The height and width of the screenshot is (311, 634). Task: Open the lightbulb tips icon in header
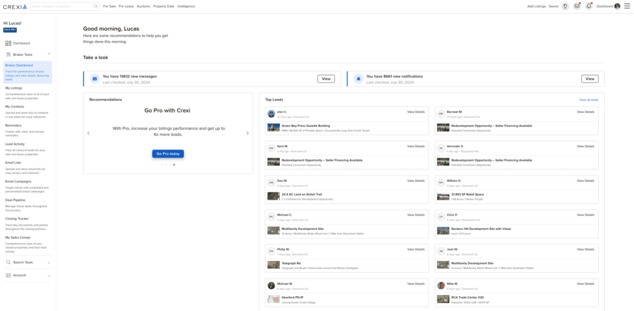[565, 6]
